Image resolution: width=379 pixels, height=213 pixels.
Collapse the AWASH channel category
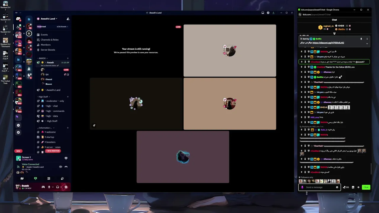(x=43, y=58)
